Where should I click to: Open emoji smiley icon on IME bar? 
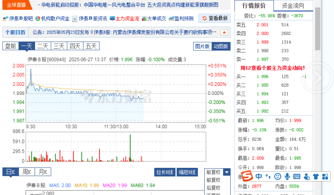tap(278, 176)
